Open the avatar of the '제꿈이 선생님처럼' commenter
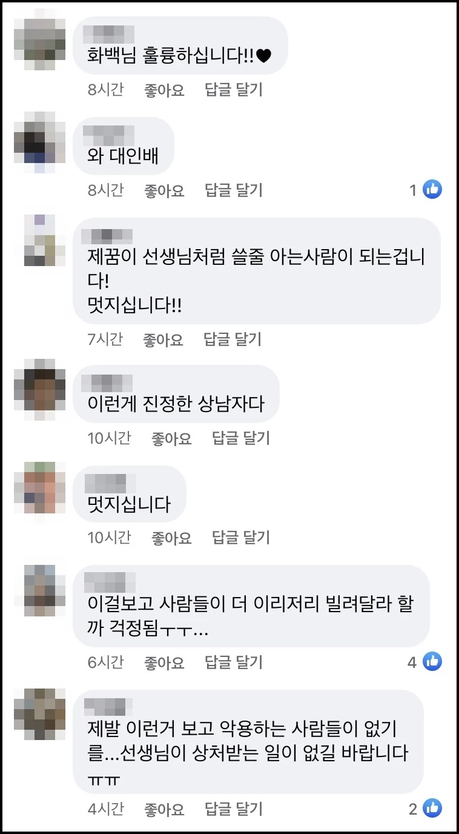 [40, 239]
